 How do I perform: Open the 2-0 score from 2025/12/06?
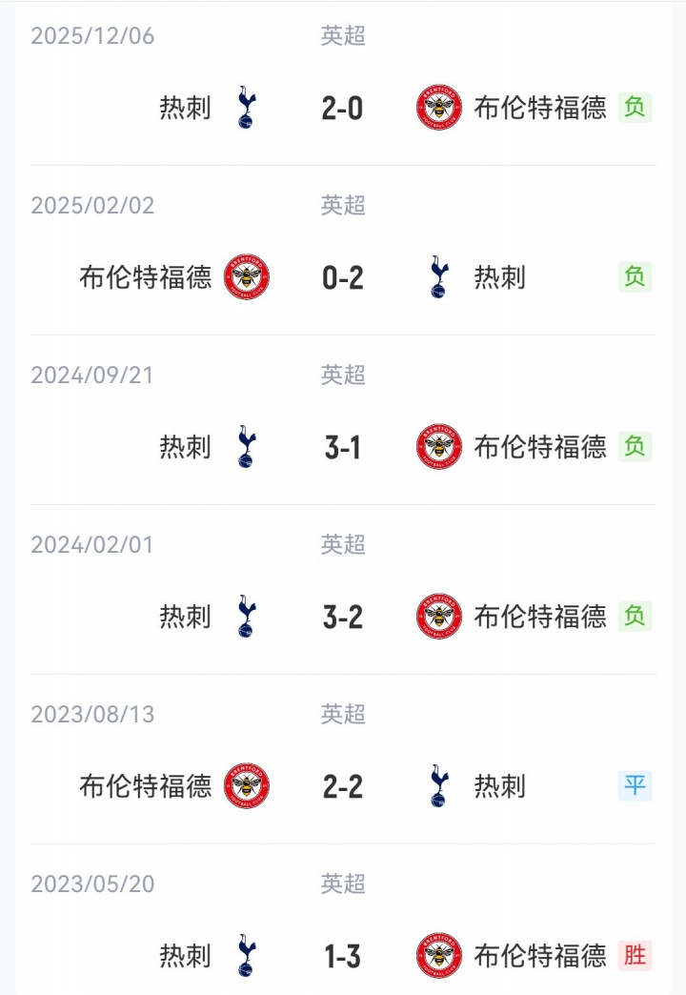(x=342, y=108)
